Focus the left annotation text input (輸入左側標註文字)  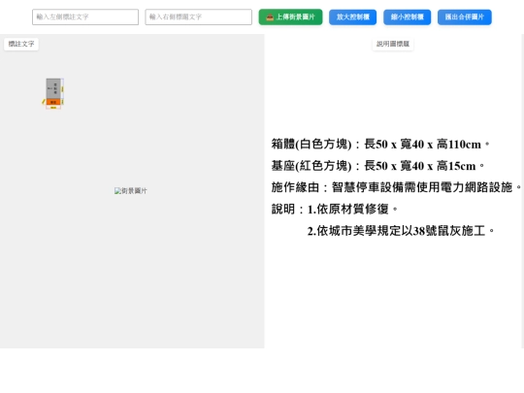(x=85, y=17)
